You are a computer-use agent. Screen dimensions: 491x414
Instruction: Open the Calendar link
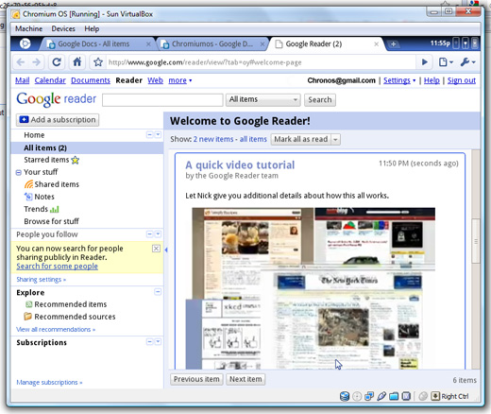tap(50, 80)
